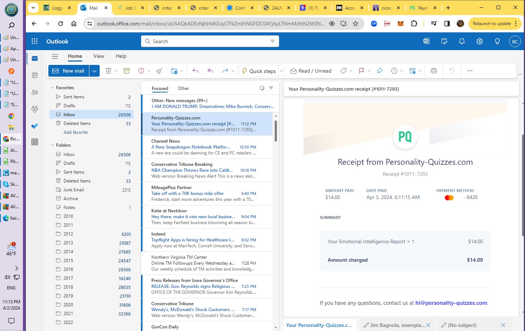This screenshot has width=525, height=331.
Task: Open the RC account avatar
Action: pos(515,41)
